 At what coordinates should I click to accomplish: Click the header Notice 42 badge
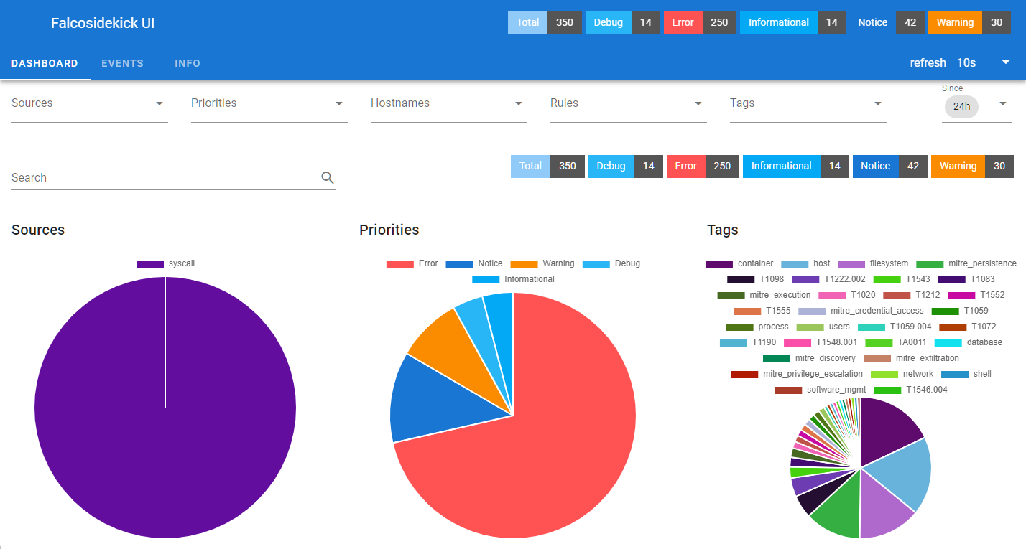pyautogui.click(x=887, y=22)
